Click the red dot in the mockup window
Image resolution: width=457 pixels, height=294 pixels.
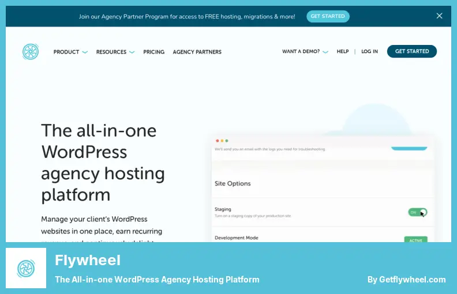point(217,141)
